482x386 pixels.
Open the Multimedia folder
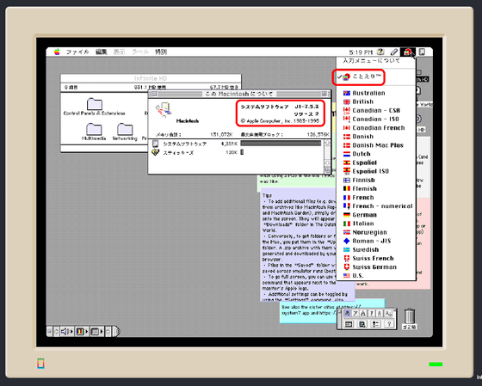click(94, 129)
